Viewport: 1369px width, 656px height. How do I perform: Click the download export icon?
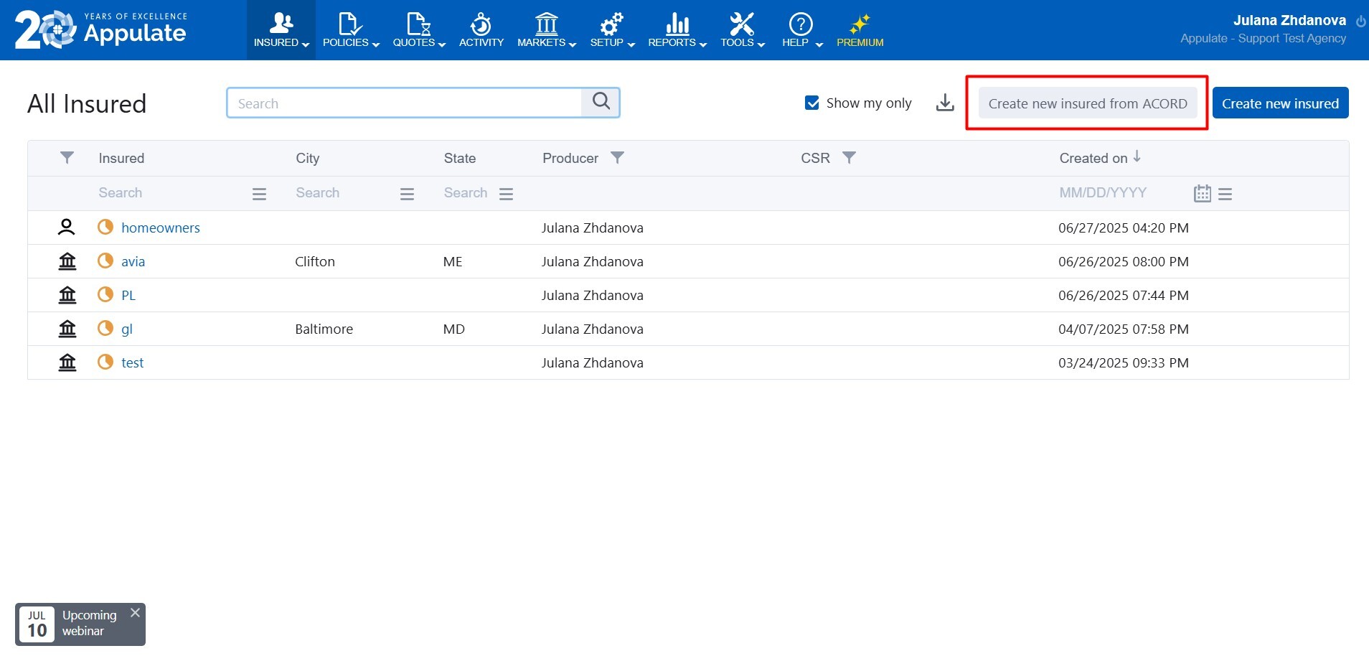(x=945, y=103)
